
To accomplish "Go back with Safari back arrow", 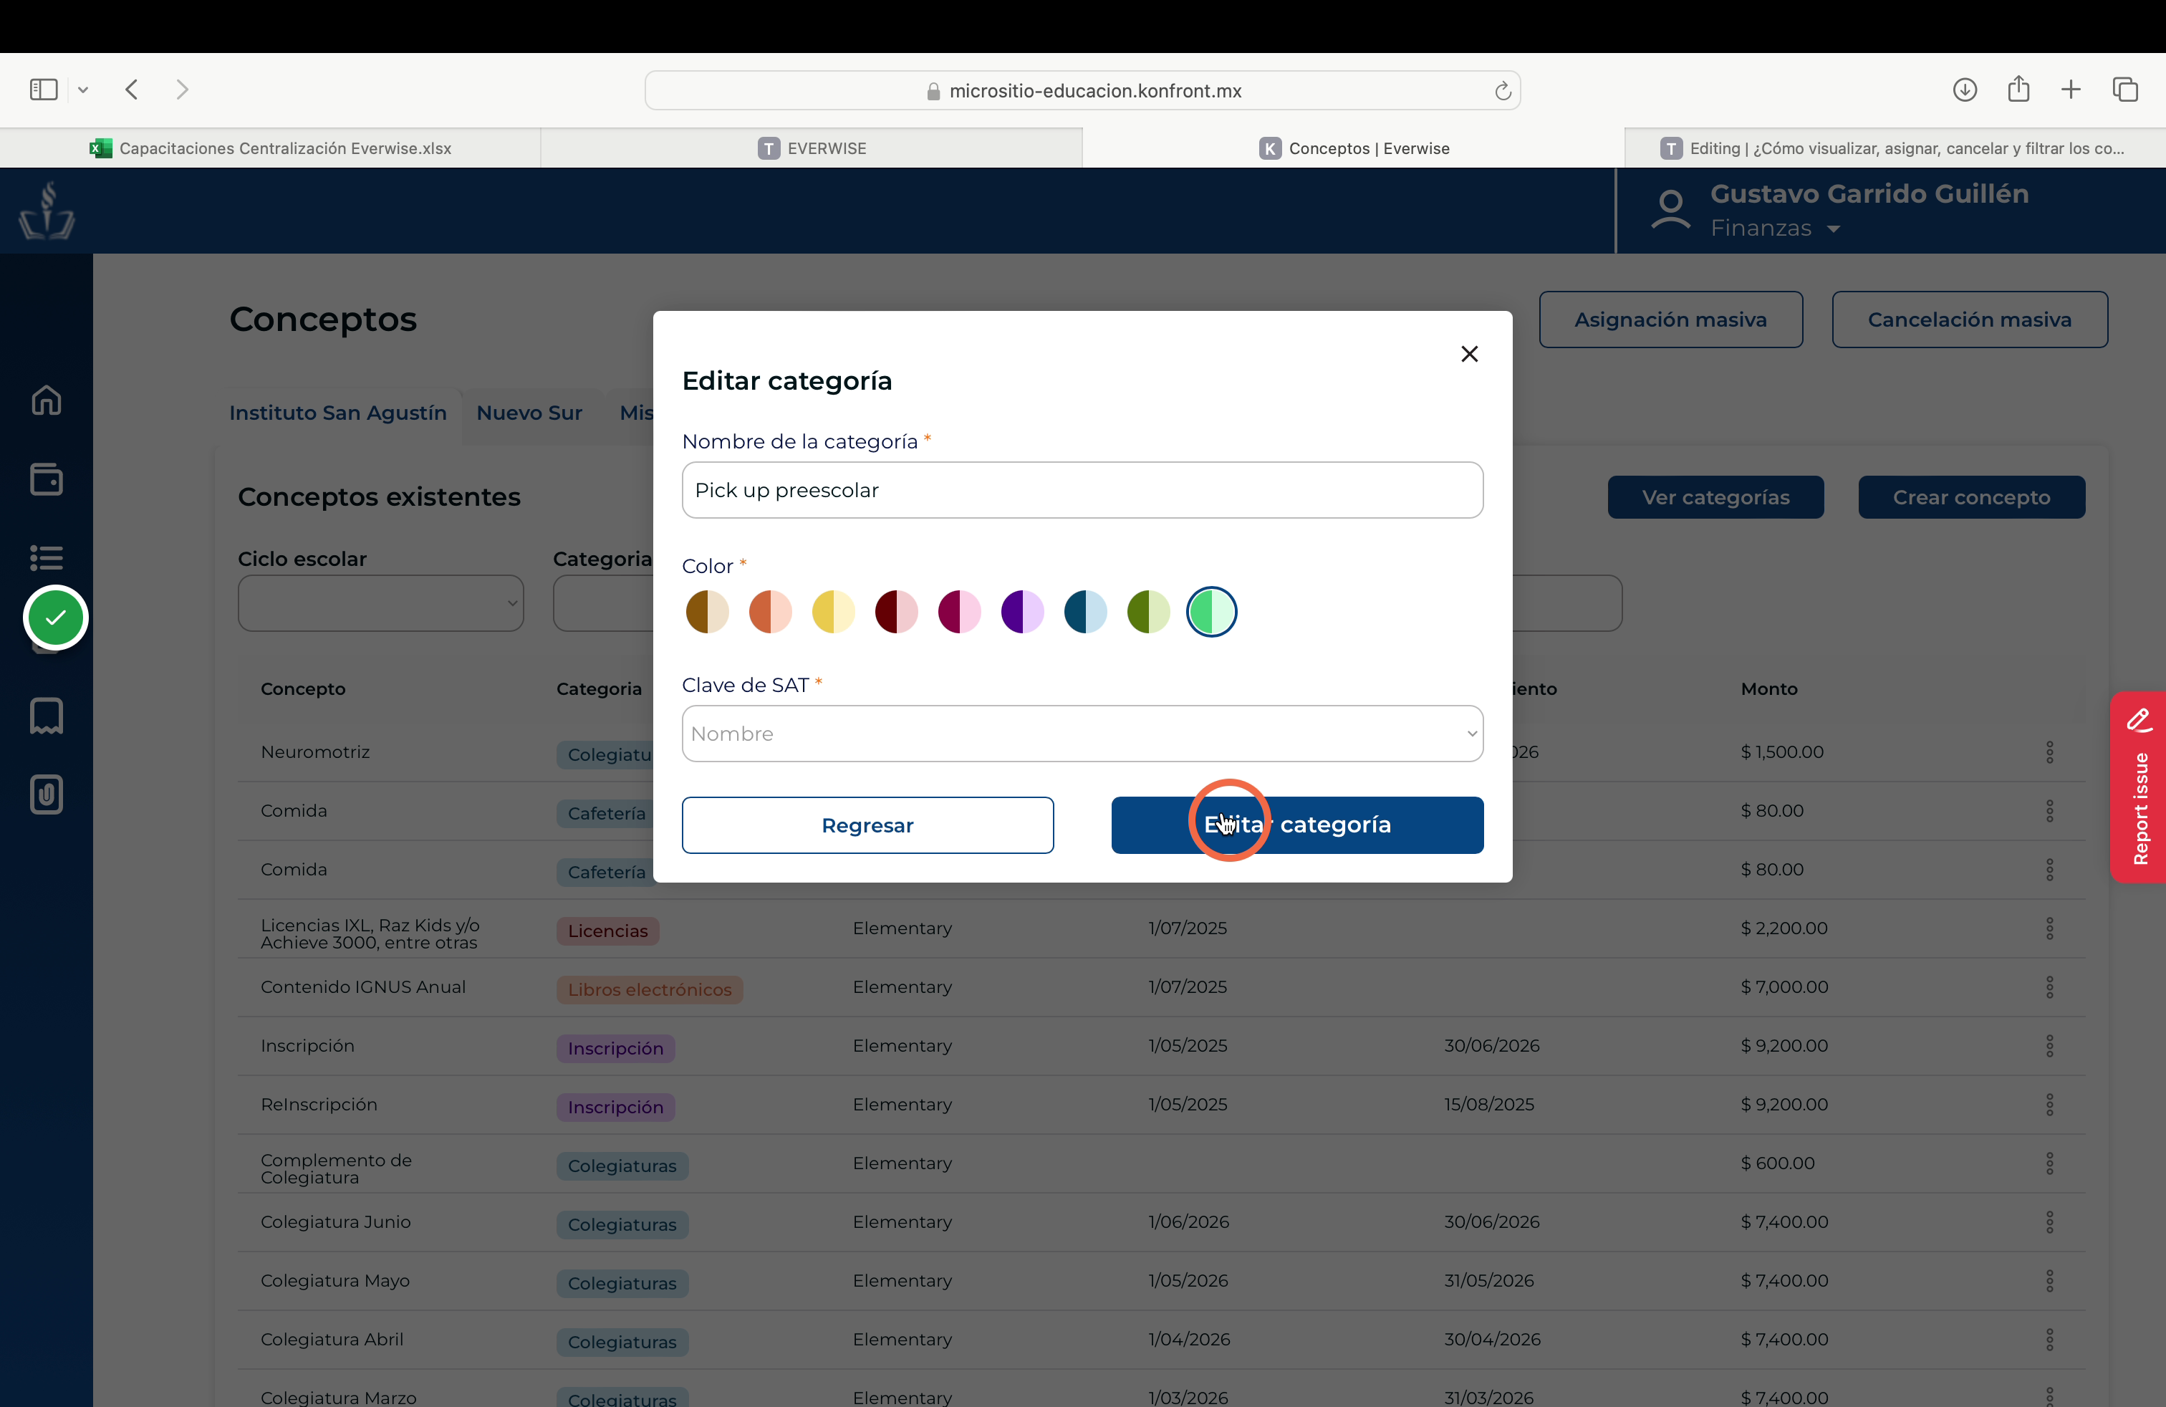I will (x=132, y=89).
